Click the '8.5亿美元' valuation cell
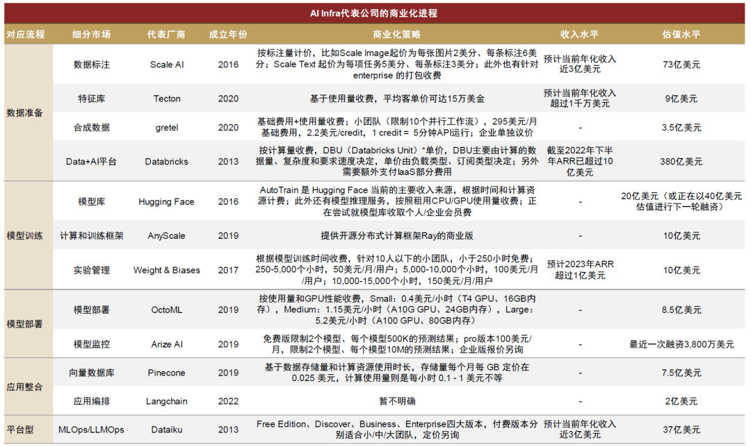 (x=681, y=310)
